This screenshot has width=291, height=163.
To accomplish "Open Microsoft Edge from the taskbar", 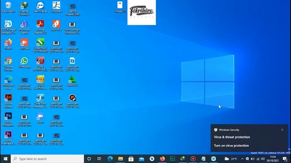I will [x=110, y=159].
